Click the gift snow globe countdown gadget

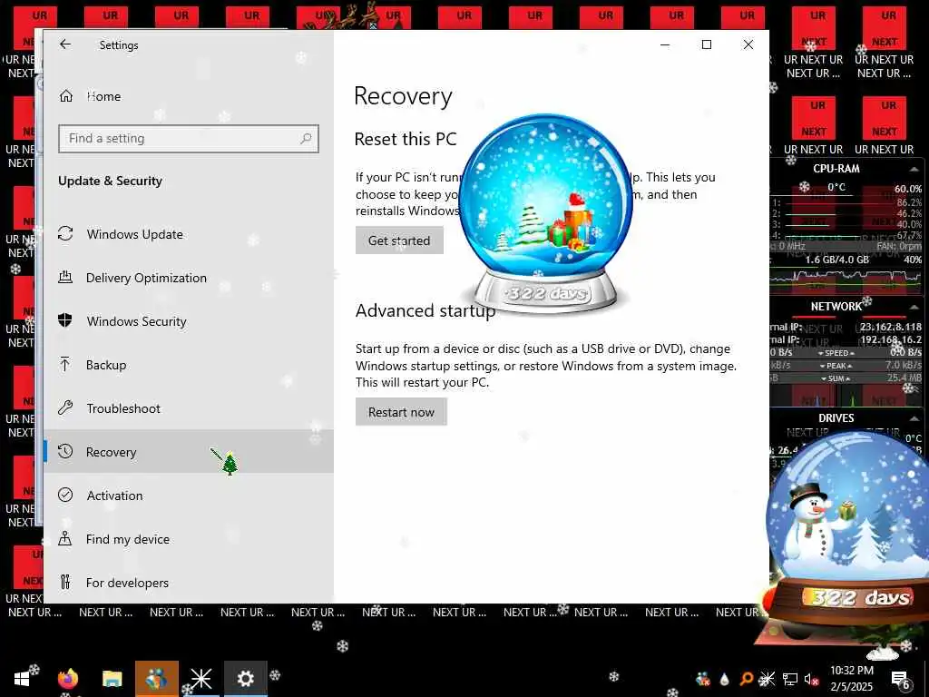tap(546, 213)
